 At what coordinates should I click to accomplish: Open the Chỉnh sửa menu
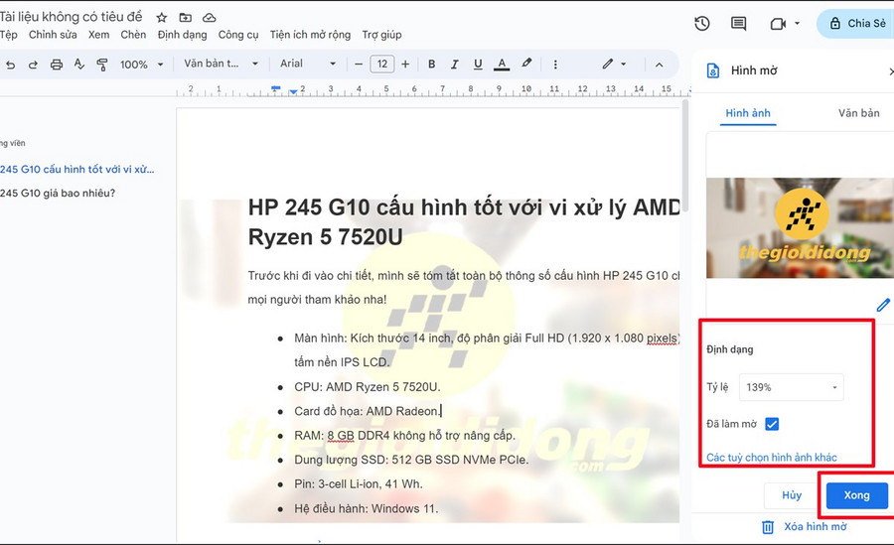point(53,35)
